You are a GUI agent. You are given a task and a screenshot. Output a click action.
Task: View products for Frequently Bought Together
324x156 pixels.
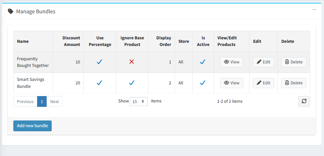point(231,62)
